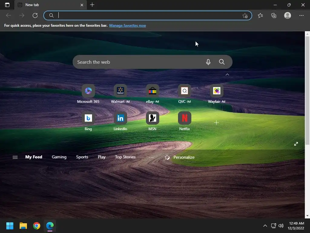Click the Personalize feed button
Image resolution: width=310 pixels, height=233 pixels.
(180, 157)
